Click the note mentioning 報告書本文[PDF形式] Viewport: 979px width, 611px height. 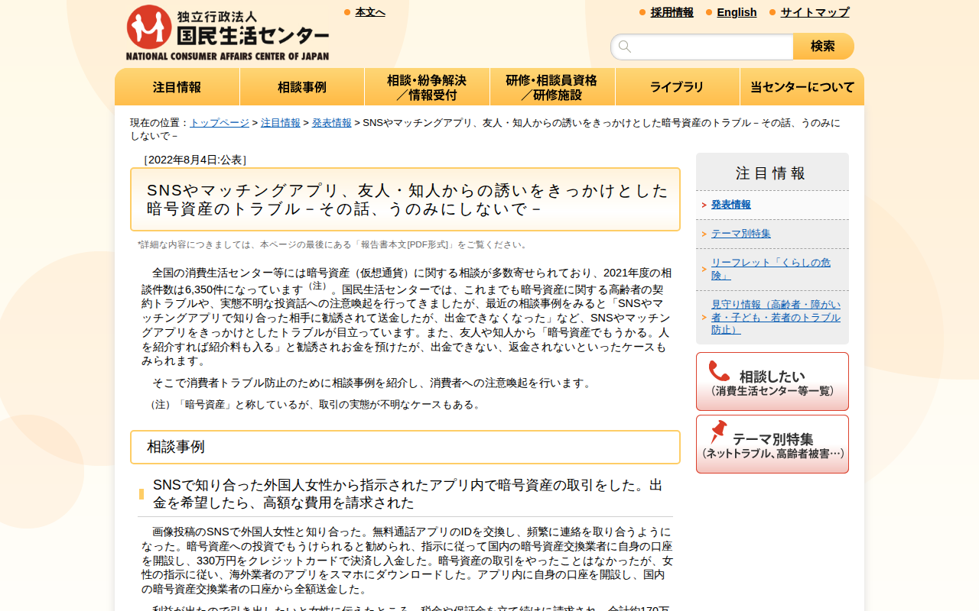(x=334, y=245)
